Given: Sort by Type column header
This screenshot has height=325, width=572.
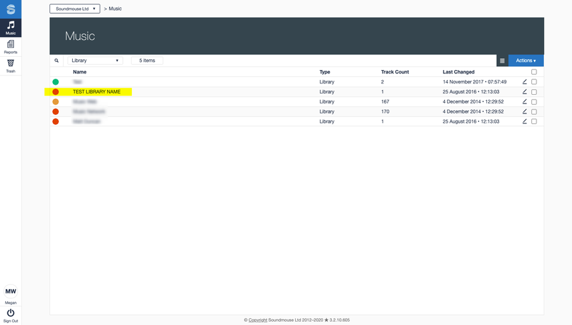Looking at the screenshot, I should tap(324, 71).
